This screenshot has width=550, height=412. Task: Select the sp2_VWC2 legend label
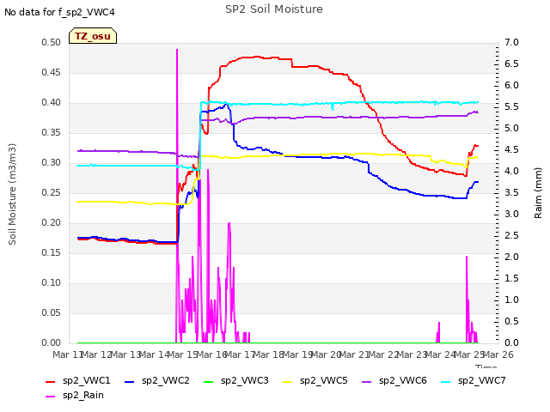(166, 381)
